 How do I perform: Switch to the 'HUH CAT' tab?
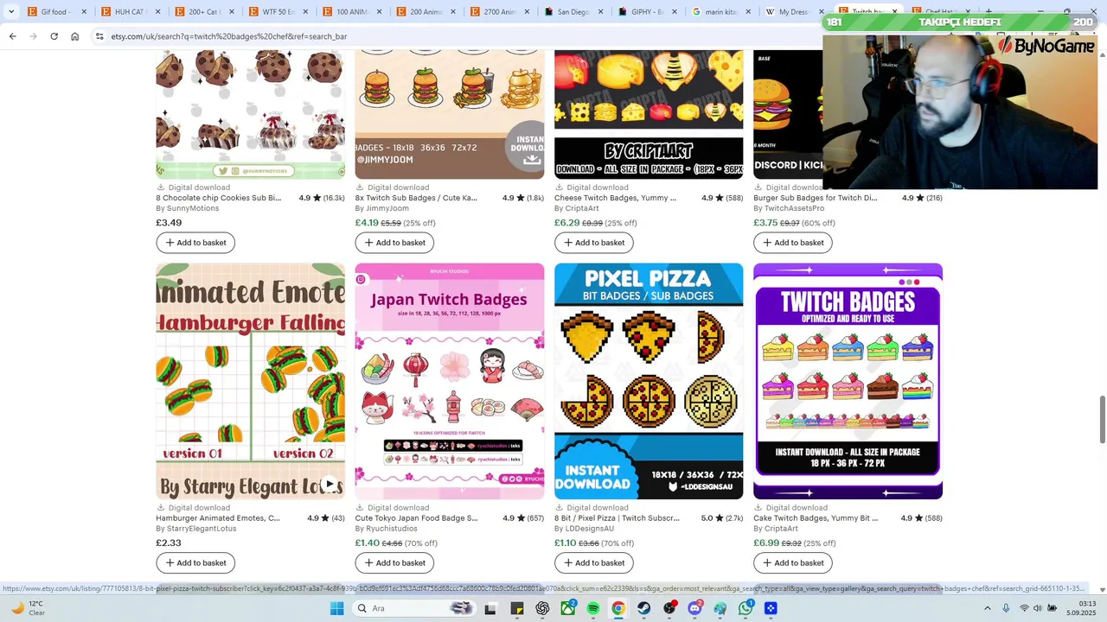pyautogui.click(x=130, y=12)
